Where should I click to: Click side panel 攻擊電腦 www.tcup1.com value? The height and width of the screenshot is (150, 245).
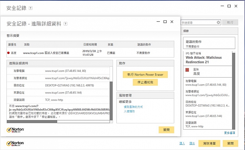click(x=206, y=85)
